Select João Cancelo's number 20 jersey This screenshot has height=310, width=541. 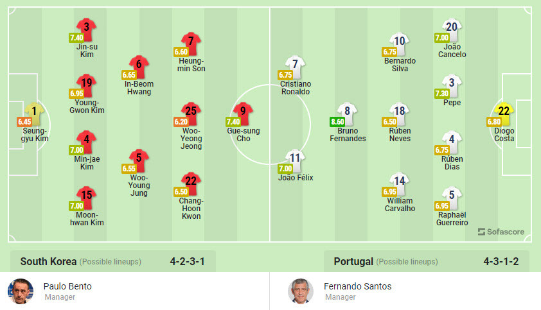click(x=452, y=28)
